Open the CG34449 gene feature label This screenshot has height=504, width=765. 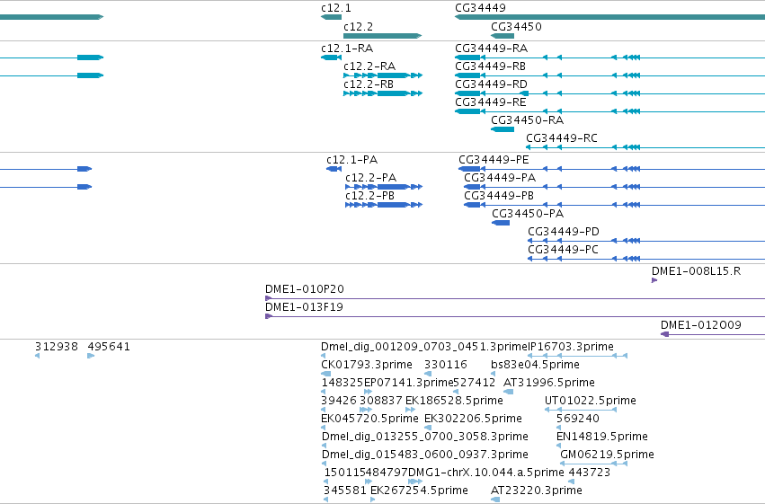480,8
